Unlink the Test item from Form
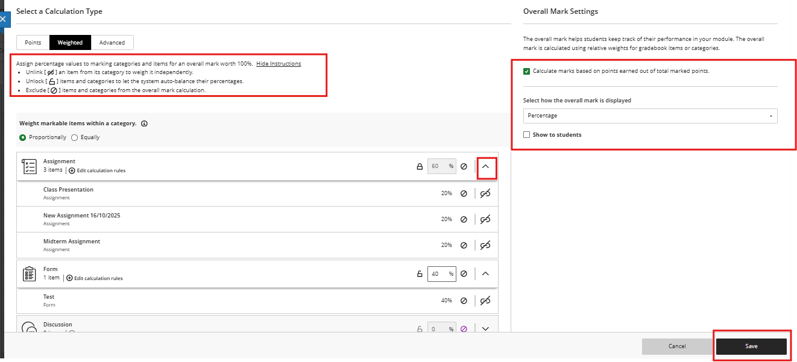797x362 pixels. [485, 301]
